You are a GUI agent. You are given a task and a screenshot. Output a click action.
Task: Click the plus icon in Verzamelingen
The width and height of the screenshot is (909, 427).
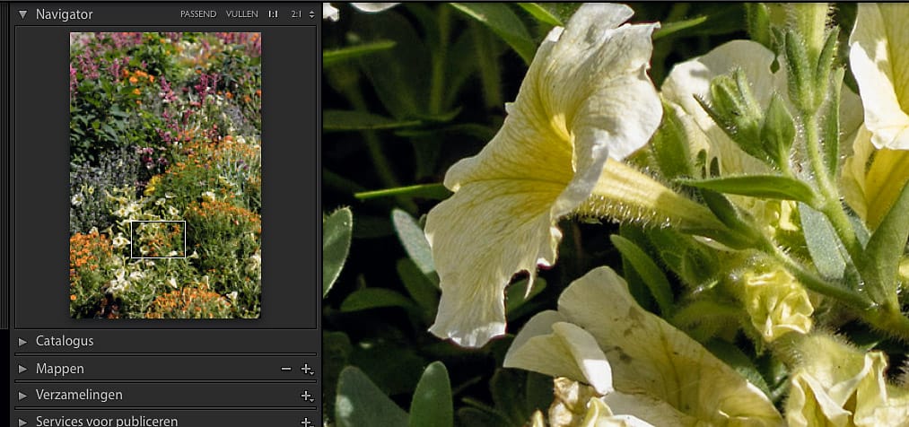(x=306, y=396)
